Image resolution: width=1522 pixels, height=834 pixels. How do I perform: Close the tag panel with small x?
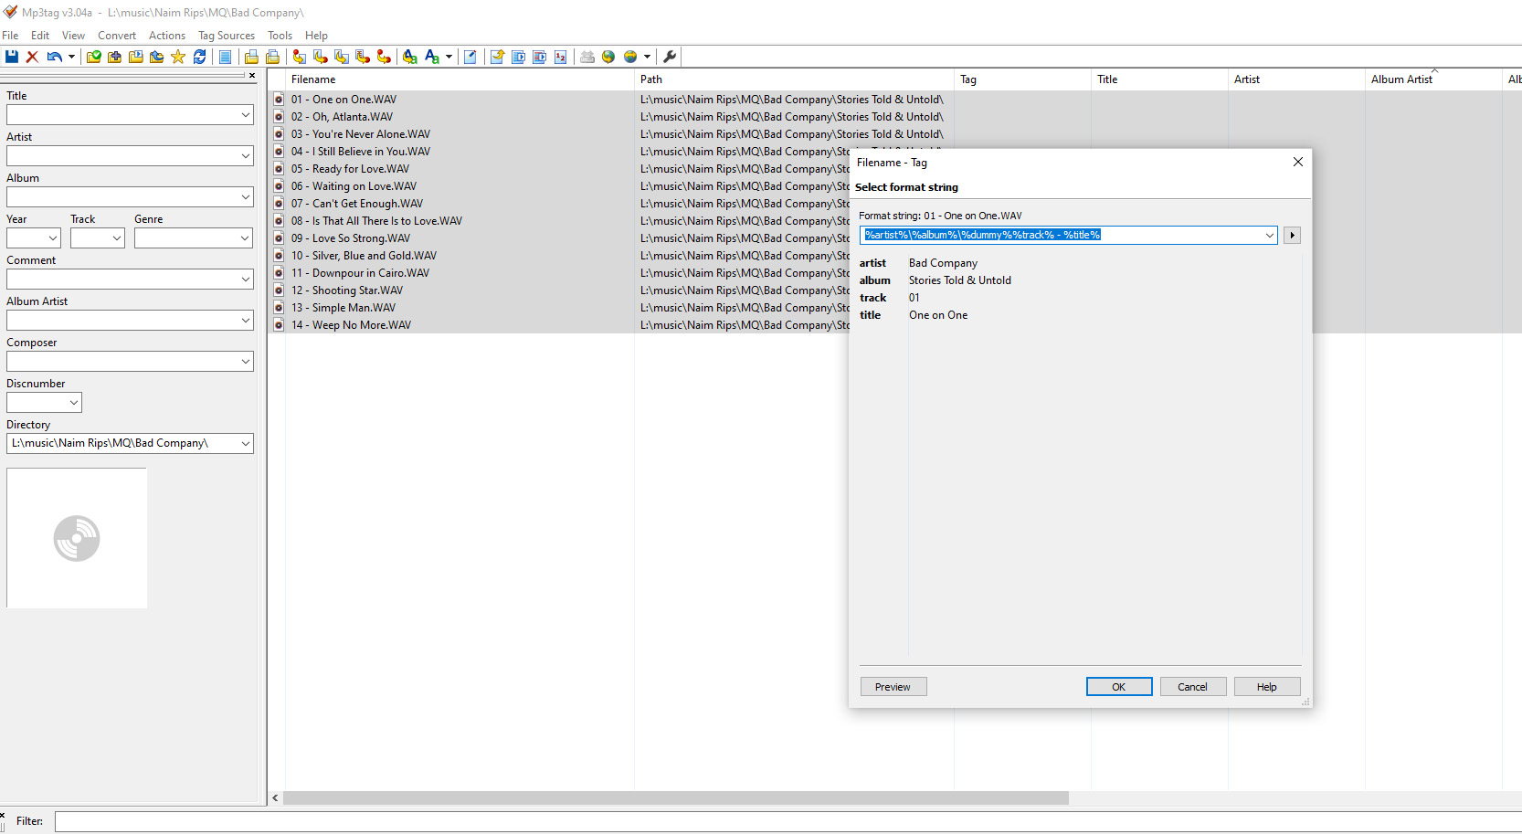click(x=252, y=76)
